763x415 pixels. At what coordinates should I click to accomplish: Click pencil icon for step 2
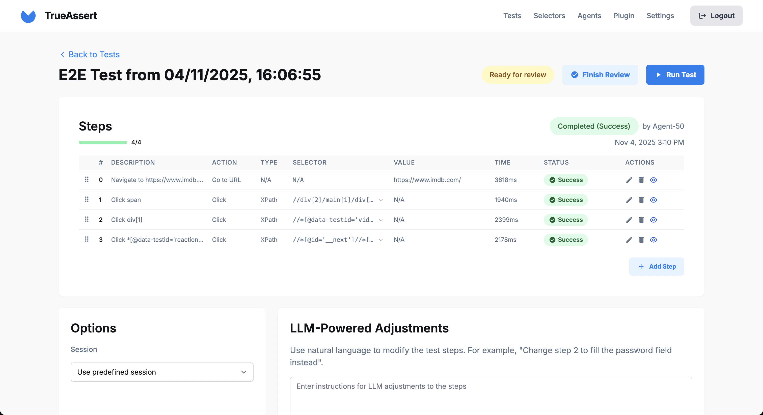click(629, 220)
